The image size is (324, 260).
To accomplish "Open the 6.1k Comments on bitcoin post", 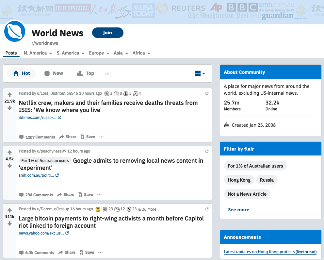I will pos(37,253).
